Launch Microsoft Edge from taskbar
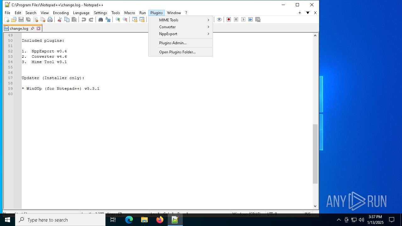 [129, 220]
